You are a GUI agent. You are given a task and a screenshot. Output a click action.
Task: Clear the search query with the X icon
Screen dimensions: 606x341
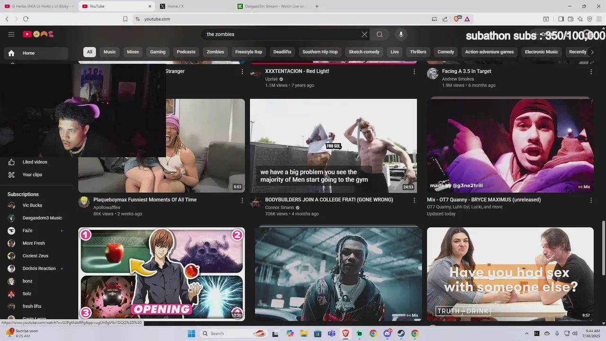tap(365, 34)
